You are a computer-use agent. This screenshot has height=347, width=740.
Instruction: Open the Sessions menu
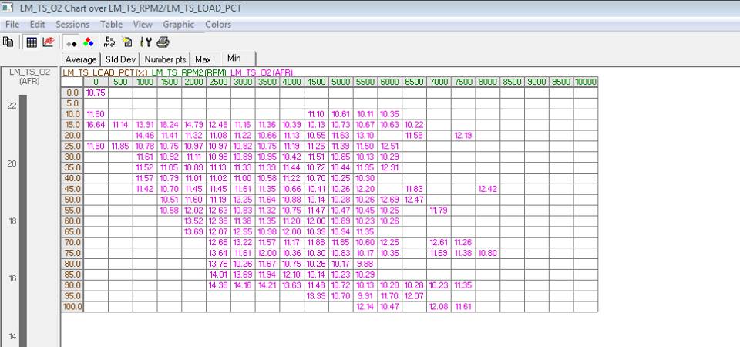tap(72, 24)
